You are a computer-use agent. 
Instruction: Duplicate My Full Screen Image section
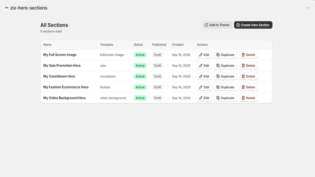pos(225,55)
